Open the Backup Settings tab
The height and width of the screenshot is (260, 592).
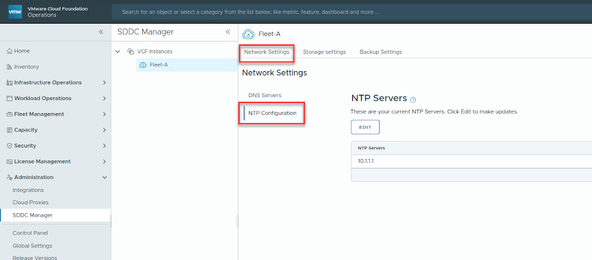[380, 52]
